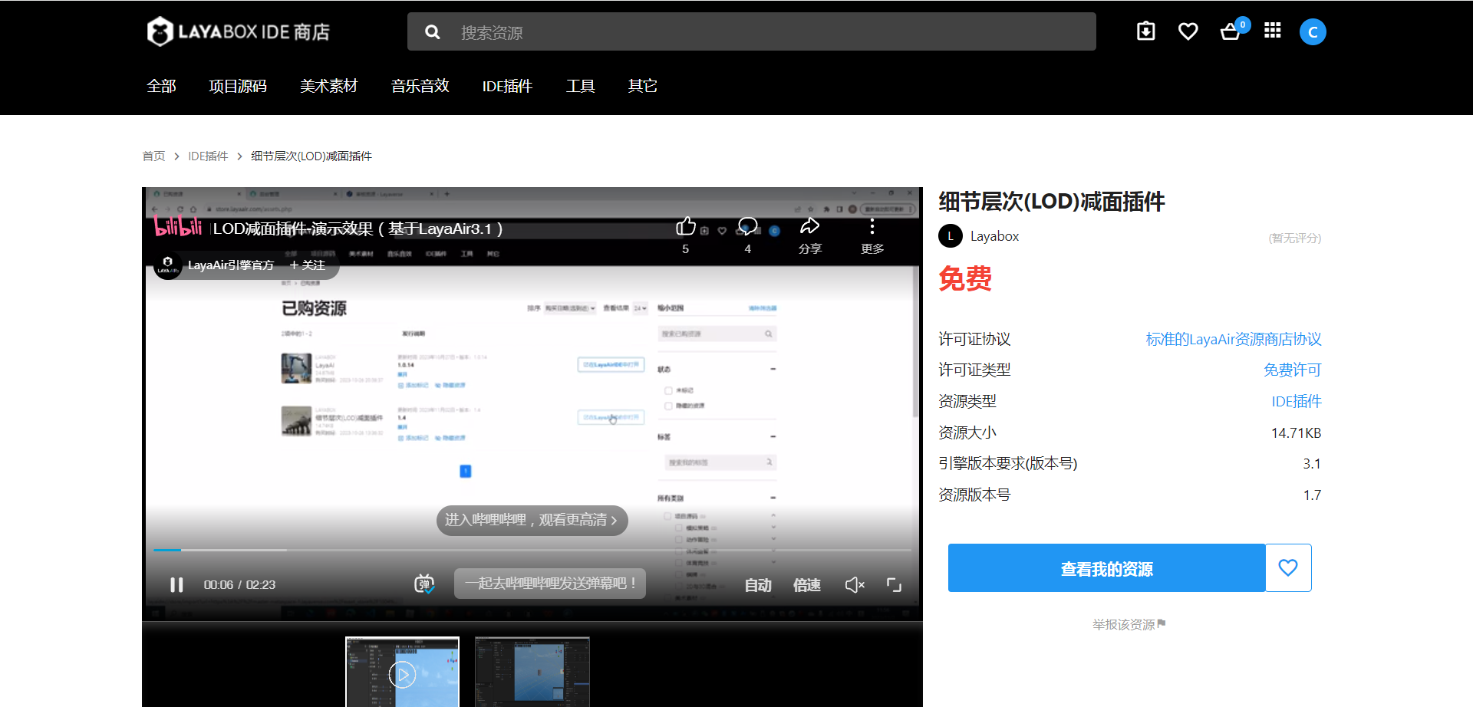Screen dimensions: 1473x707
Task: Open the apps grid icon
Action: pyautogui.click(x=1273, y=31)
